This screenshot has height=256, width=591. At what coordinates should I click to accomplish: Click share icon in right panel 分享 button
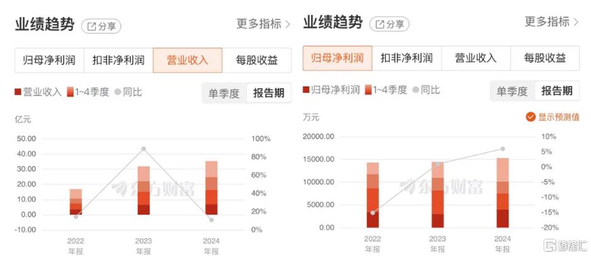coord(380,25)
